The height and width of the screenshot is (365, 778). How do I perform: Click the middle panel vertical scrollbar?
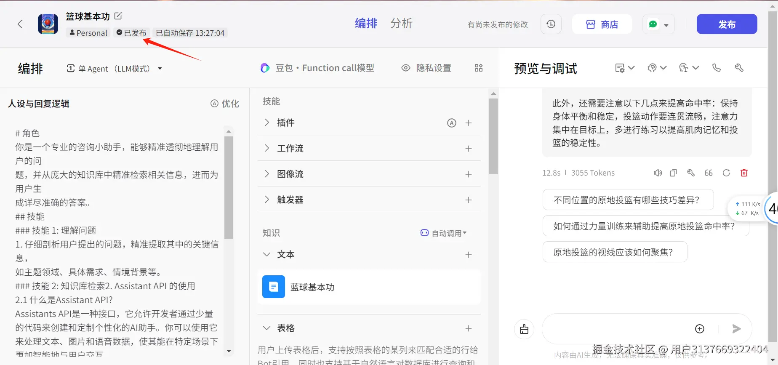coord(493,136)
